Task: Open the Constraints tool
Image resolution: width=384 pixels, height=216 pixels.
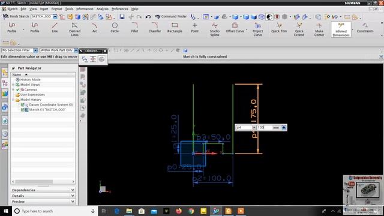Action: point(365,28)
